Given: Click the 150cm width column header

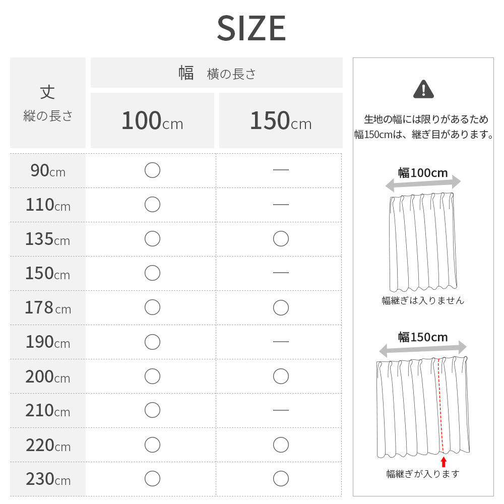Looking at the screenshot, I should (281, 121).
